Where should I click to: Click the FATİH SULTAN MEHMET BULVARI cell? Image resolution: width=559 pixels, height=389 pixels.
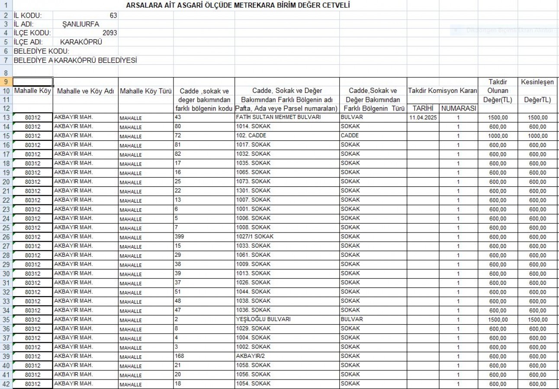(278, 117)
